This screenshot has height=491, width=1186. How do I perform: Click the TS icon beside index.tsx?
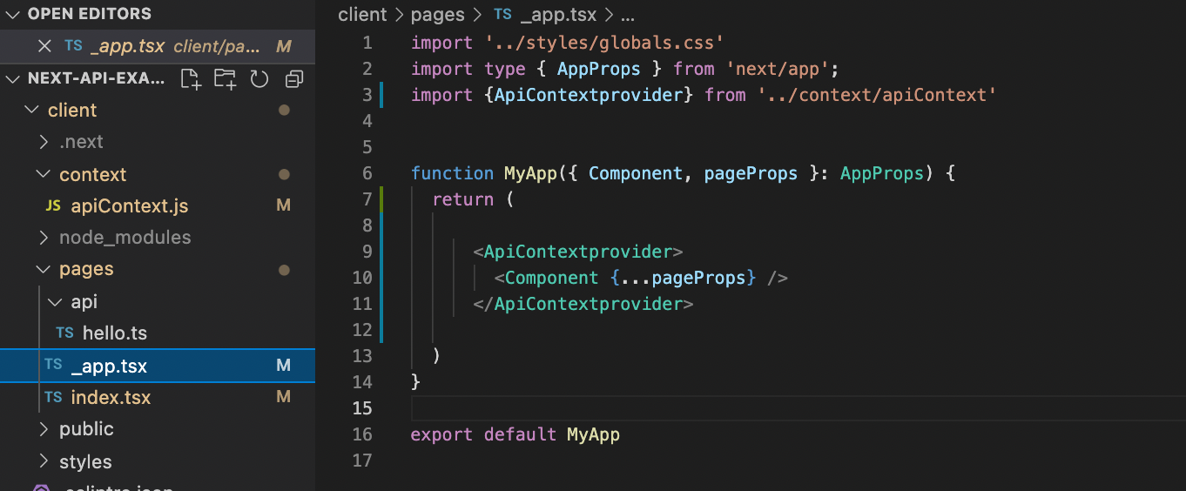[53, 397]
